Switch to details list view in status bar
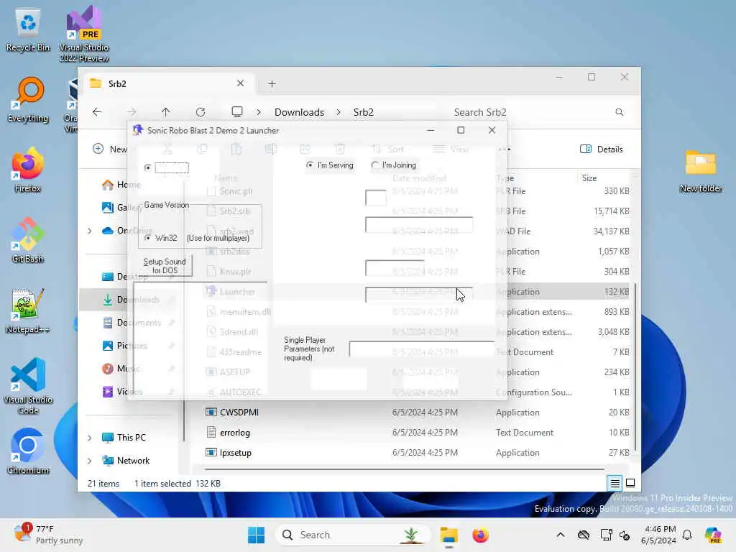Viewport: 736px width, 552px height. 615,482
